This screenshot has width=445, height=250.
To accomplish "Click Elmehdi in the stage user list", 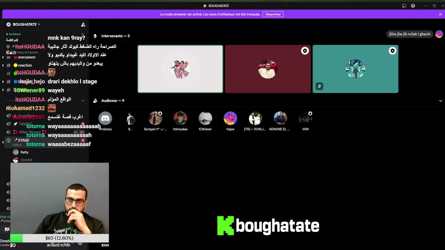I will [26, 160].
